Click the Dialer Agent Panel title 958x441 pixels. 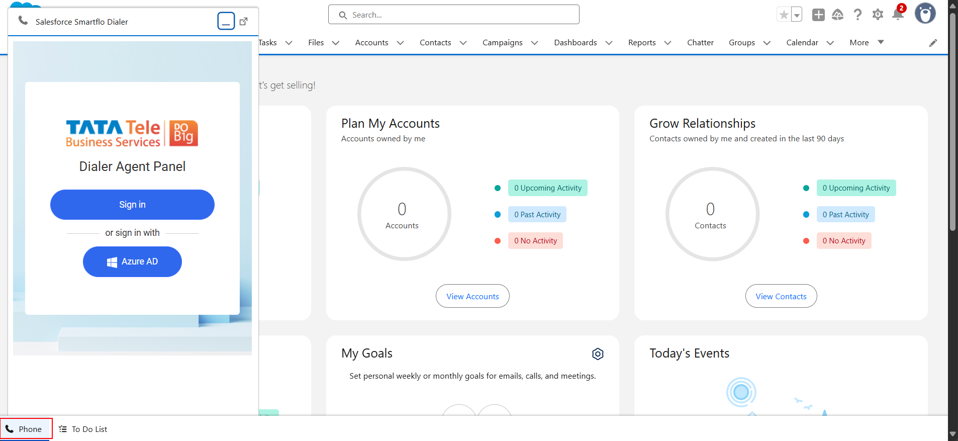[x=132, y=166]
